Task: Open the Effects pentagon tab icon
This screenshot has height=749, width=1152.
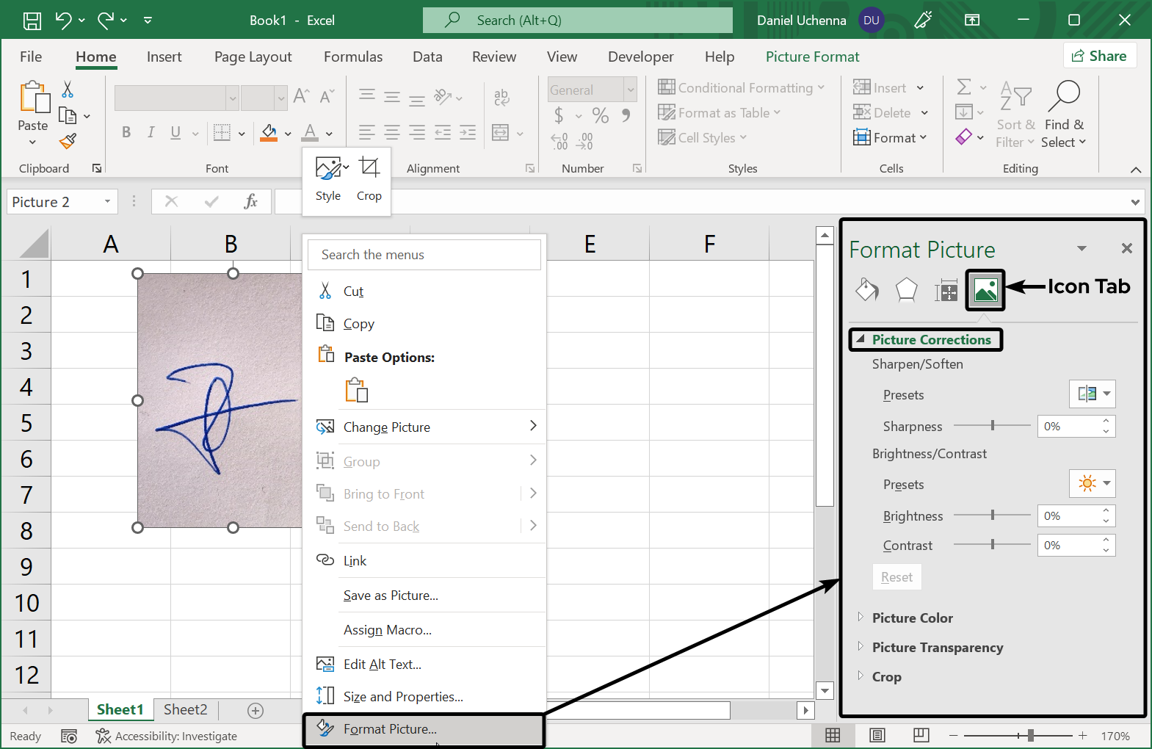Action: pyautogui.click(x=906, y=290)
